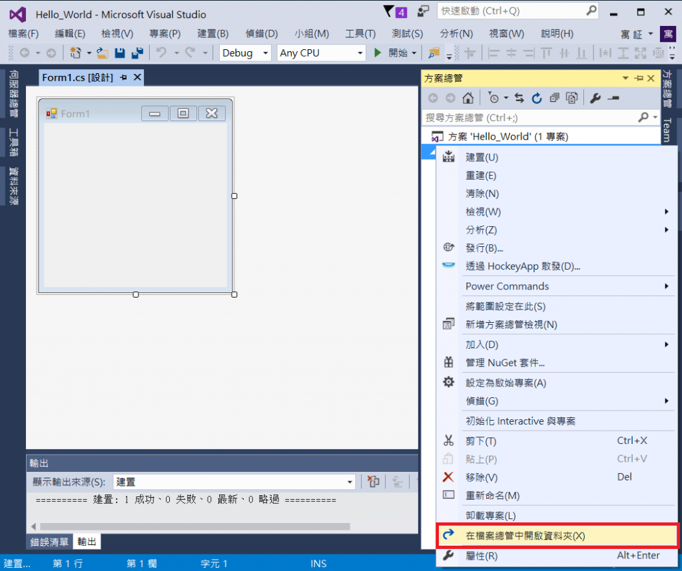Choose 重新命名(M) in the context menu
The height and width of the screenshot is (571, 682).
pos(556,495)
